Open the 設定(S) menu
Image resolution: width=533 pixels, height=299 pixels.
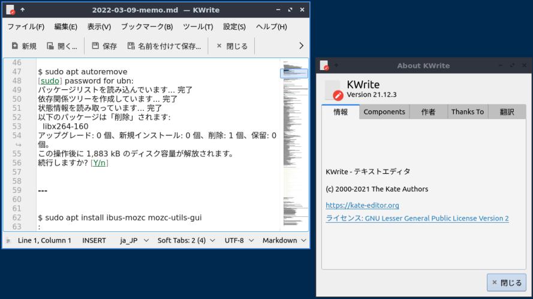pos(234,26)
